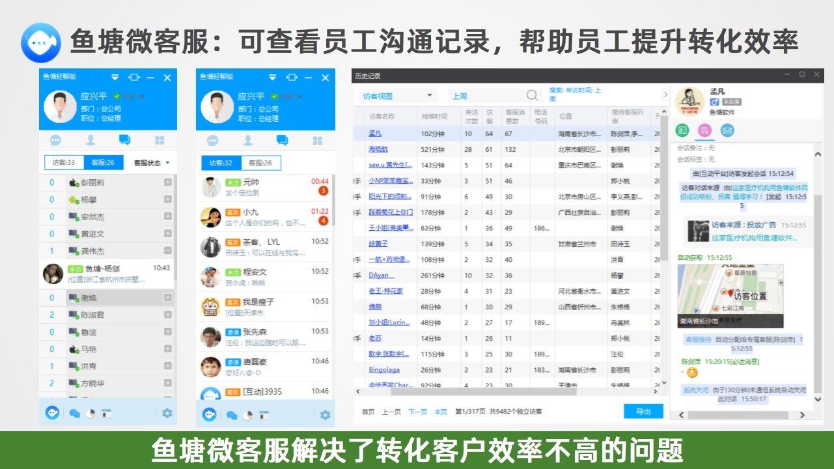This screenshot has height=469, width=834.
Task: Click the fish logo icon in the 访客:32 window bottom bar
Action: [x=210, y=414]
